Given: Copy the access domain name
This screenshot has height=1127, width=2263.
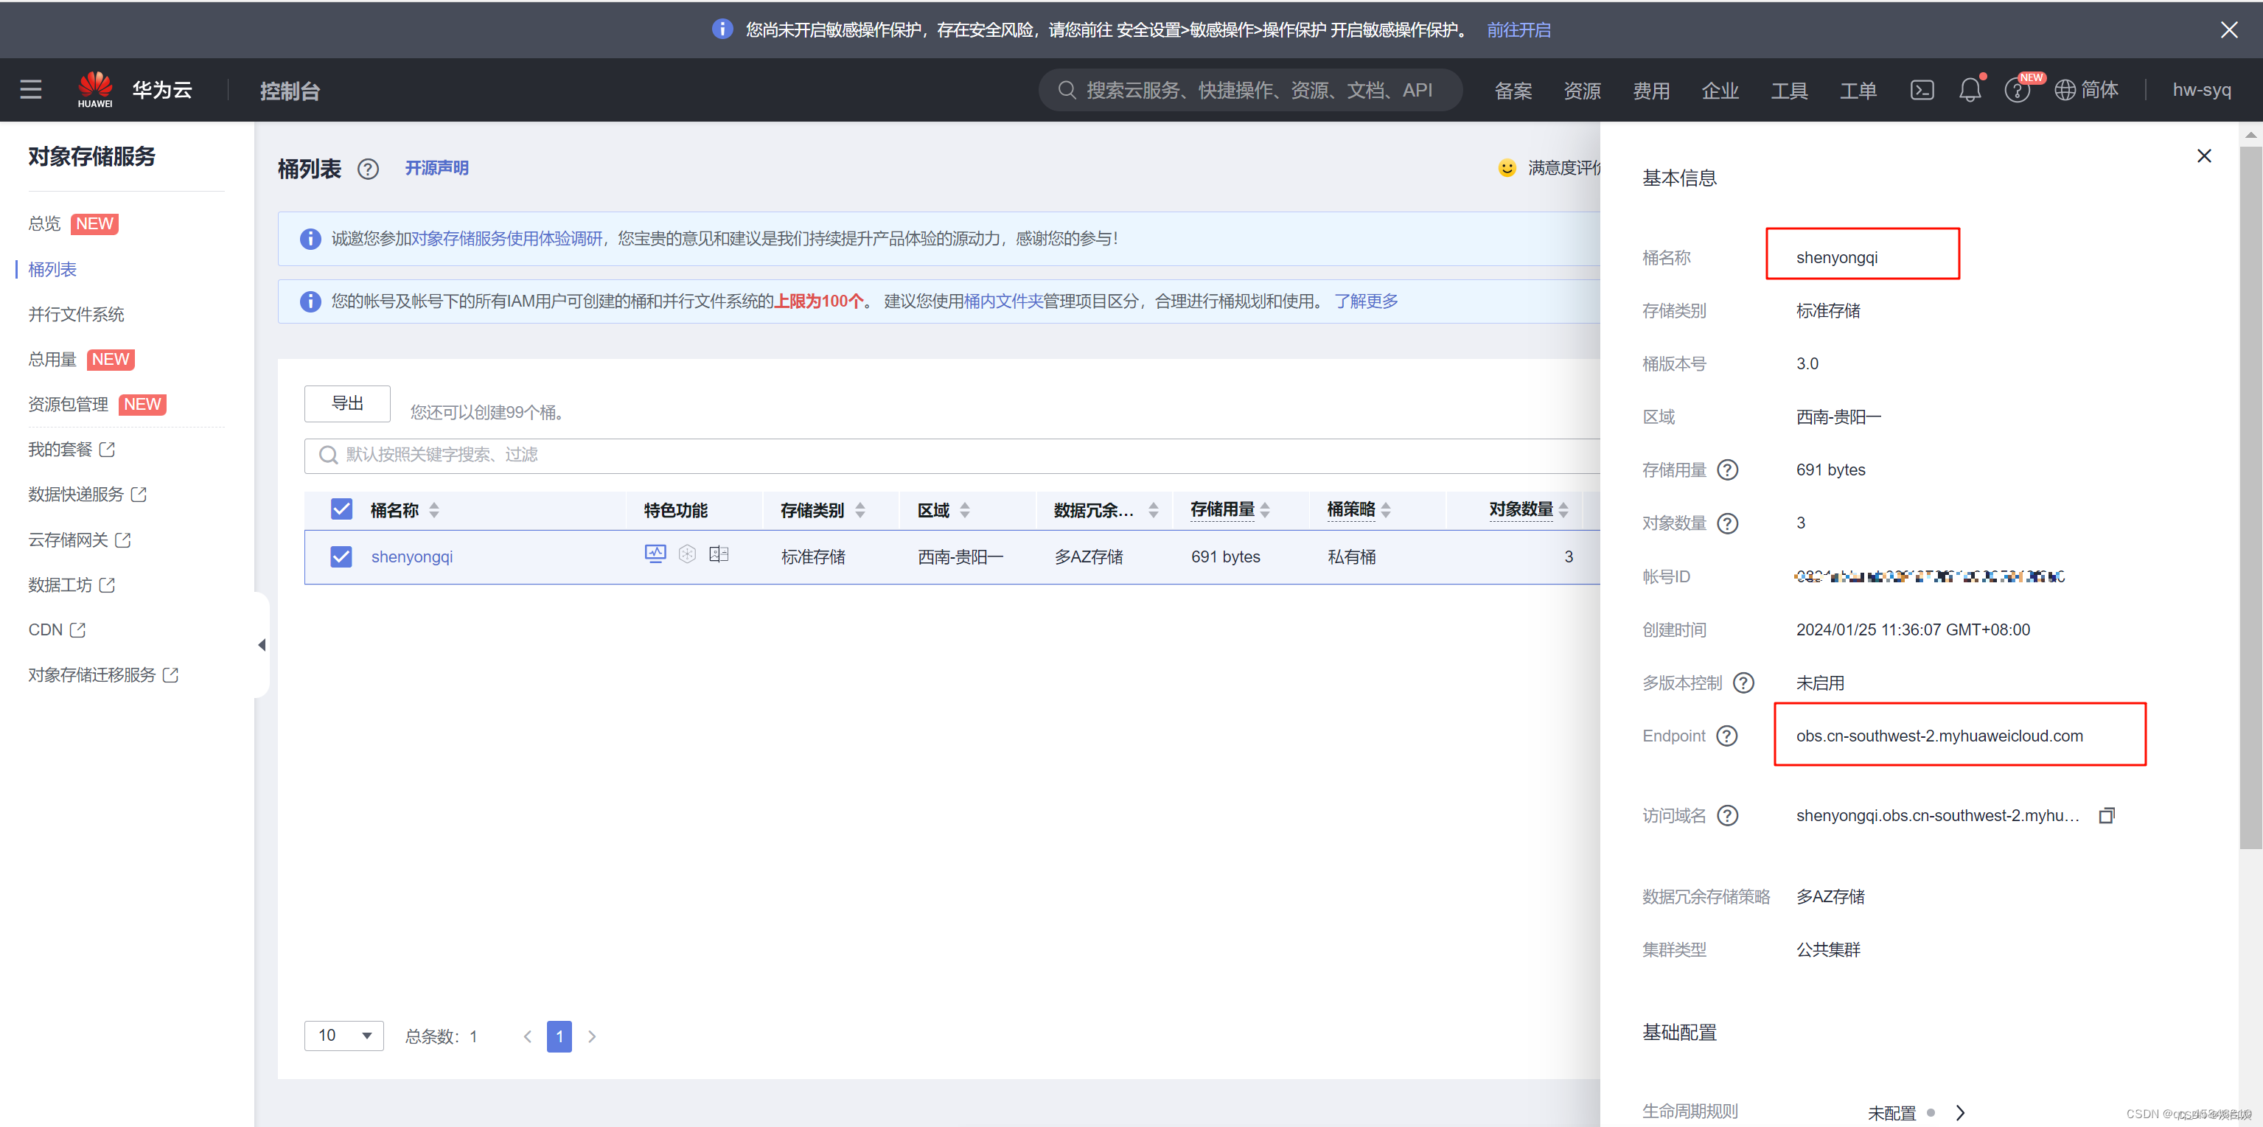Looking at the screenshot, I should tap(2106, 815).
